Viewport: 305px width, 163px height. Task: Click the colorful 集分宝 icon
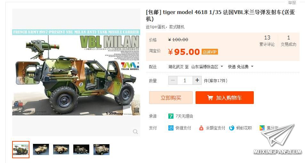[x=262, y=128]
